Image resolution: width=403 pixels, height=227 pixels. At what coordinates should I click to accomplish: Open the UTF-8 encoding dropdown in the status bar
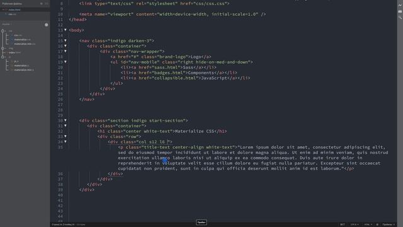(x=355, y=224)
